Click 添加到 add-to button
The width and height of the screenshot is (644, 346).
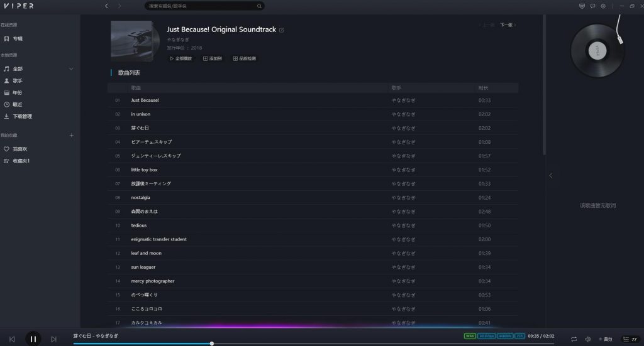pyautogui.click(x=213, y=58)
